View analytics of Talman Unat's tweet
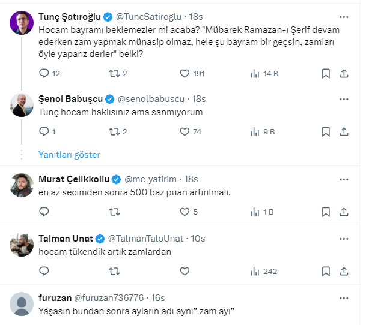Viewport: 366px width, 325px height. (x=255, y=271)
